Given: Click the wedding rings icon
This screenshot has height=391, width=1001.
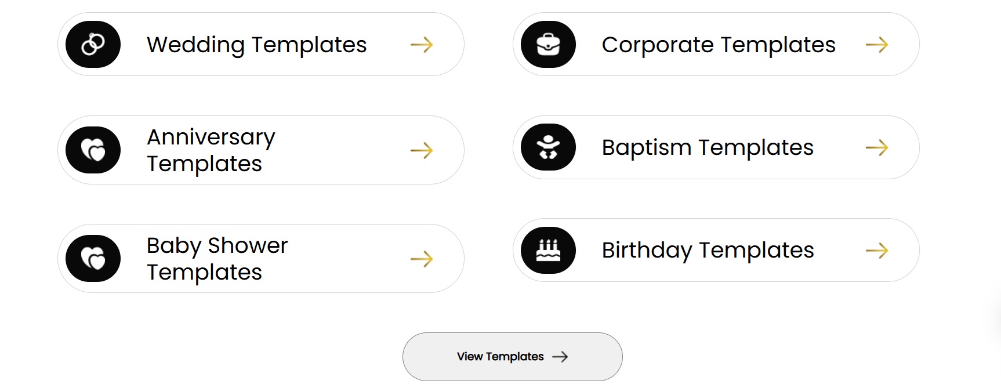Looking at the screenshot, I should tap(93, 44).
